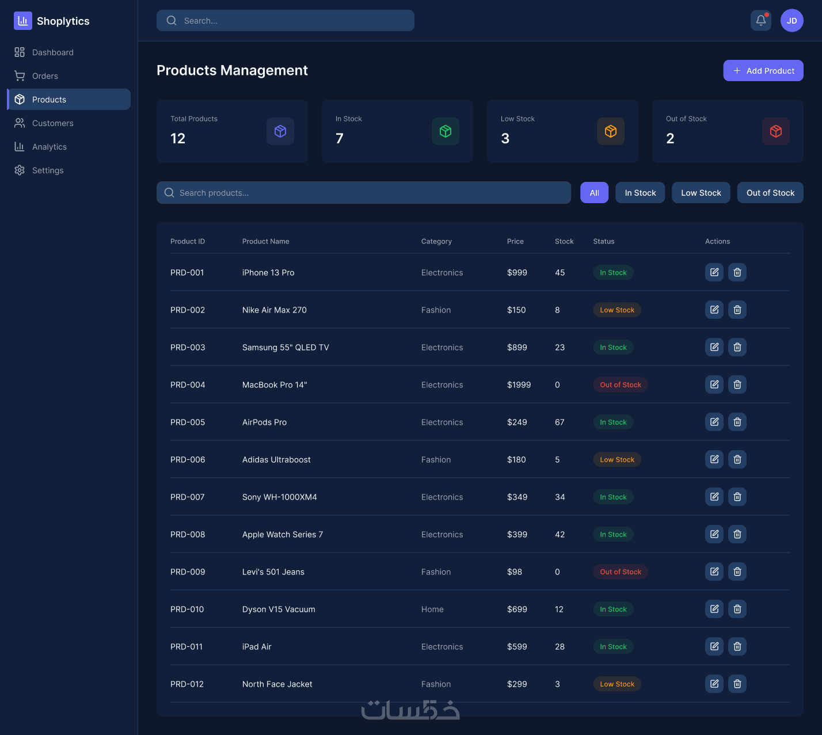Image resolution: width=822 pixels, height=735 pixels.
Task: Click the Out of Stock badge for PRD-009
Action: click(x=621, y=572)
